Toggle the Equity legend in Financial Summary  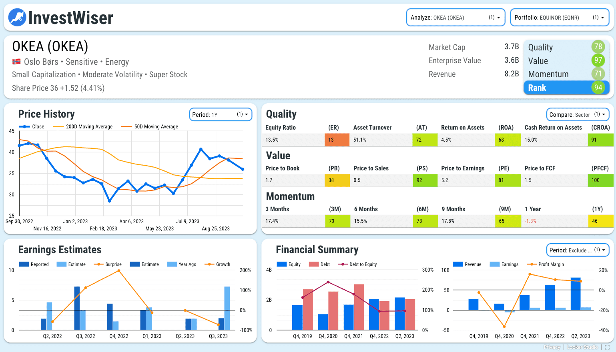(x=289, y=264)
